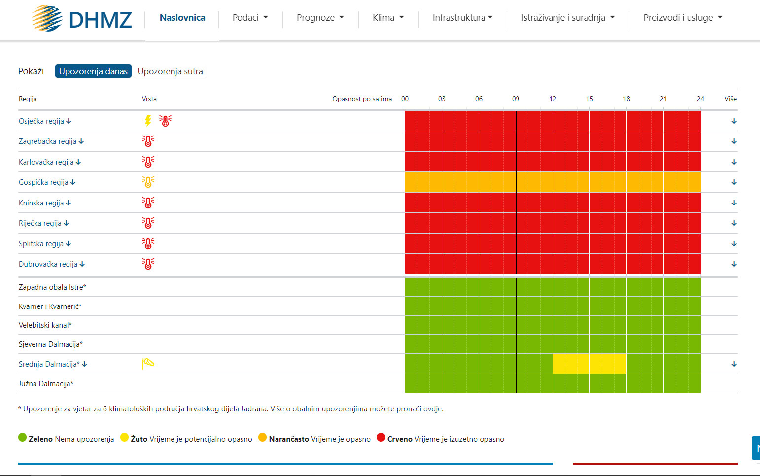The image size is (760, 476).
Task: Open the Podaci dropdown menu
Action: pyautogui.click(x=250, y=18)
